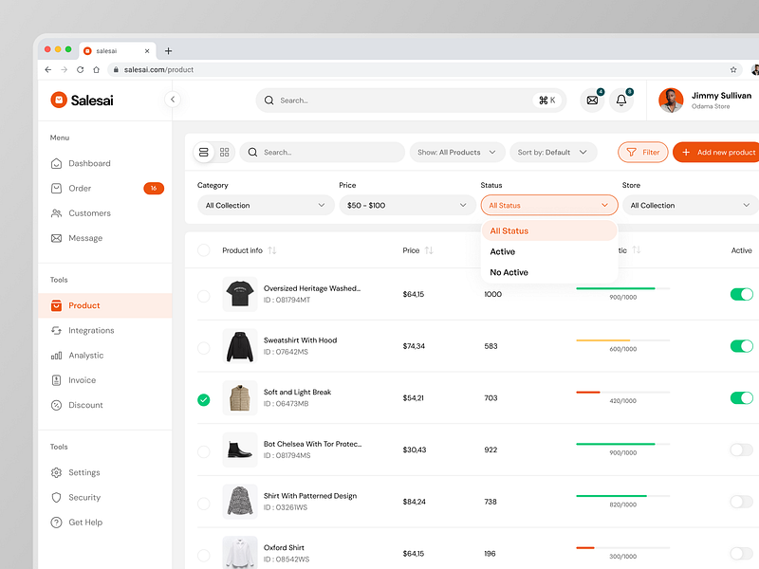This screenshot has width=759, height=569.
Task: Open Store All Collection dropdown
Action: 691,205
